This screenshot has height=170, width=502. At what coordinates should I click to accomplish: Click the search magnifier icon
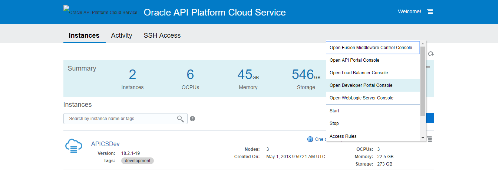click(180, 119)
